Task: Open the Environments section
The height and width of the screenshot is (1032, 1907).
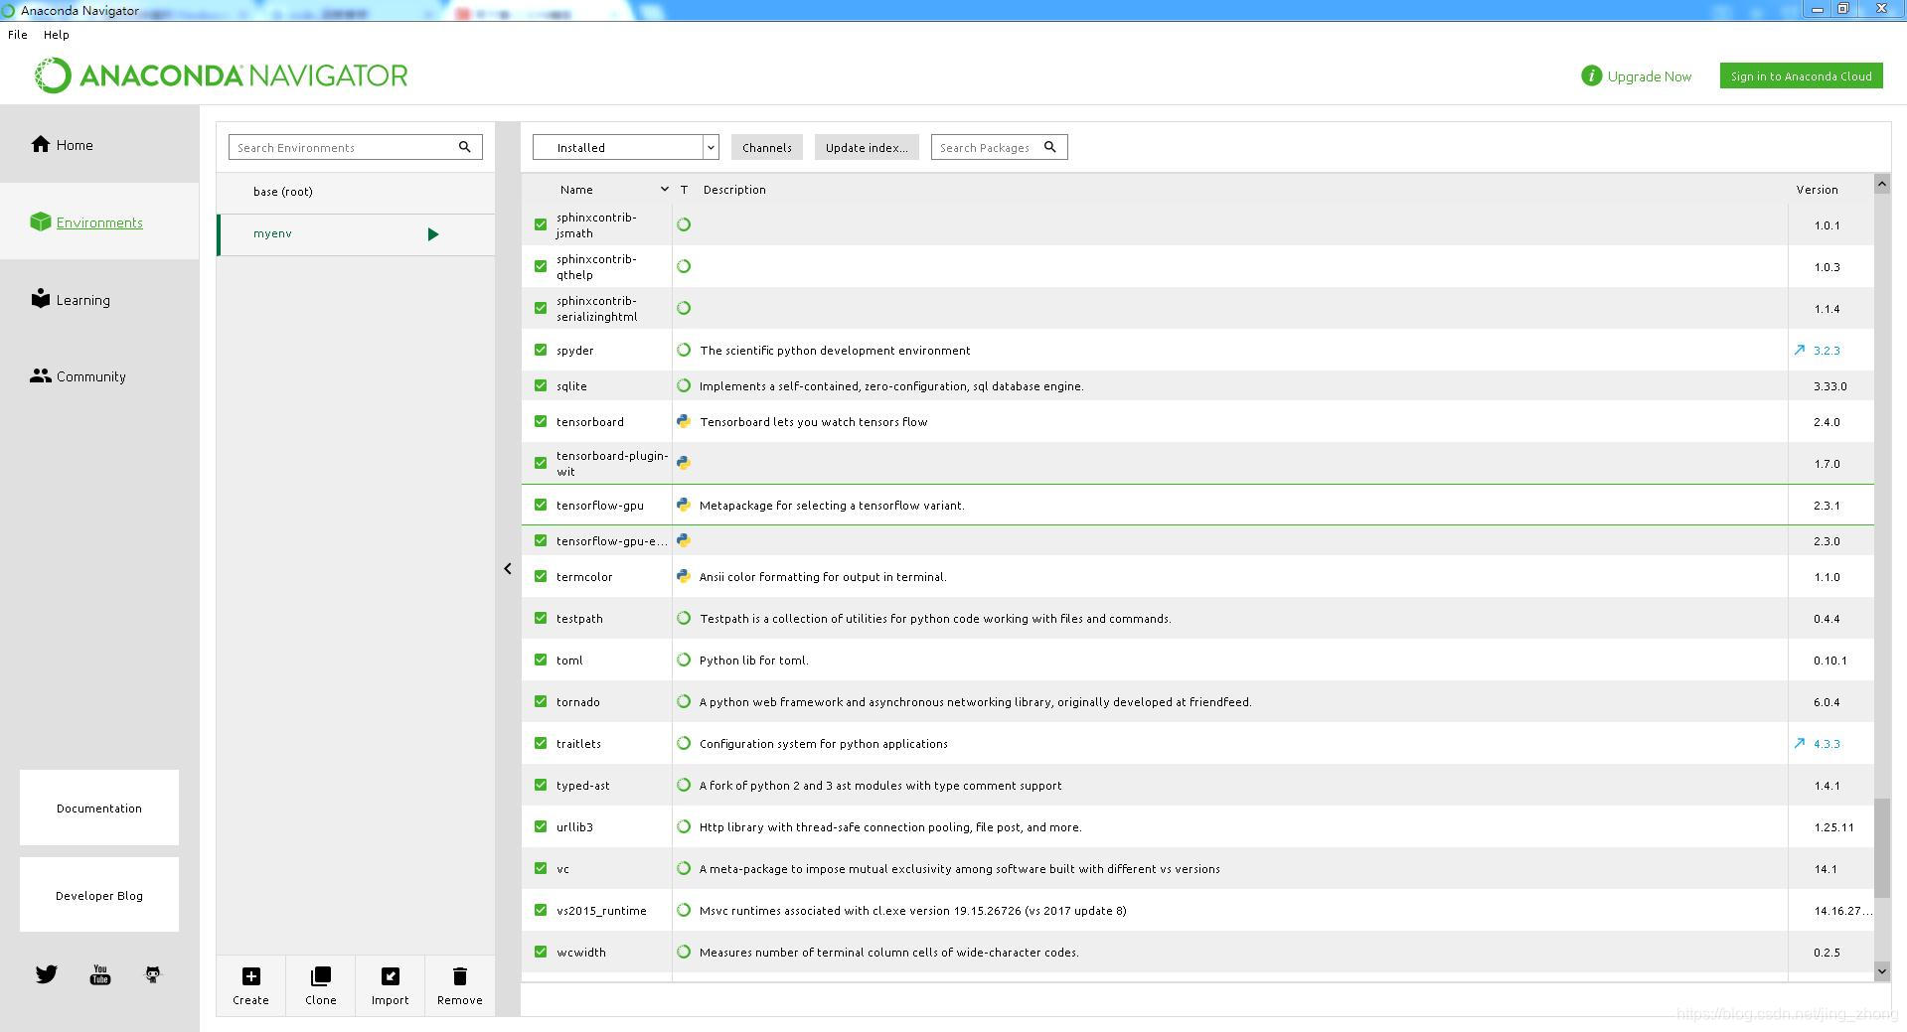Action: [x=86, y=222]
